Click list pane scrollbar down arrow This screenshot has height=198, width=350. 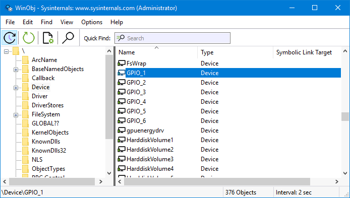coord(345,173)
